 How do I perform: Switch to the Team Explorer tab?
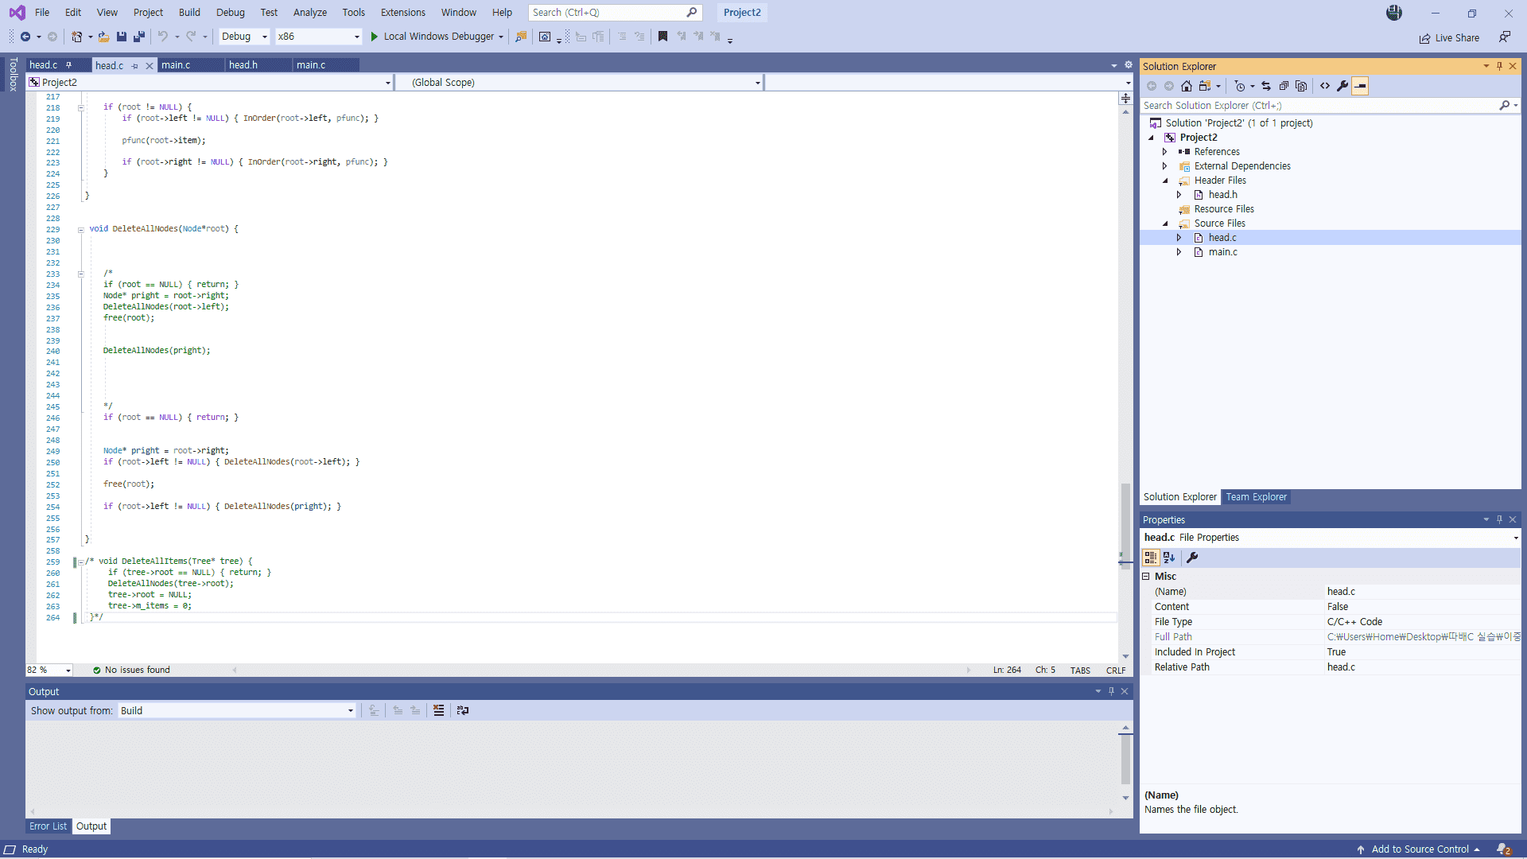tap(1256, 497)
